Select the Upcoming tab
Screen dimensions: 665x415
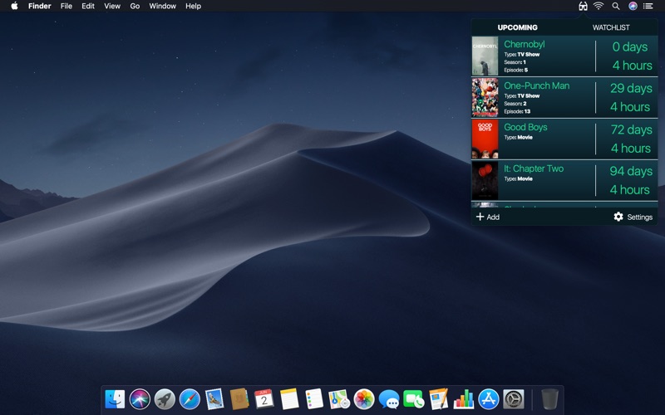(x=518, y=27)
